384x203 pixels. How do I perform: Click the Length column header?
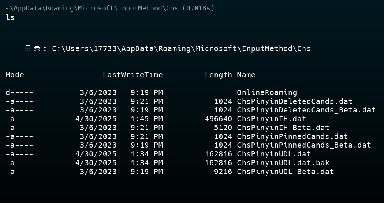pyautogui.click(x=218, y=75)
